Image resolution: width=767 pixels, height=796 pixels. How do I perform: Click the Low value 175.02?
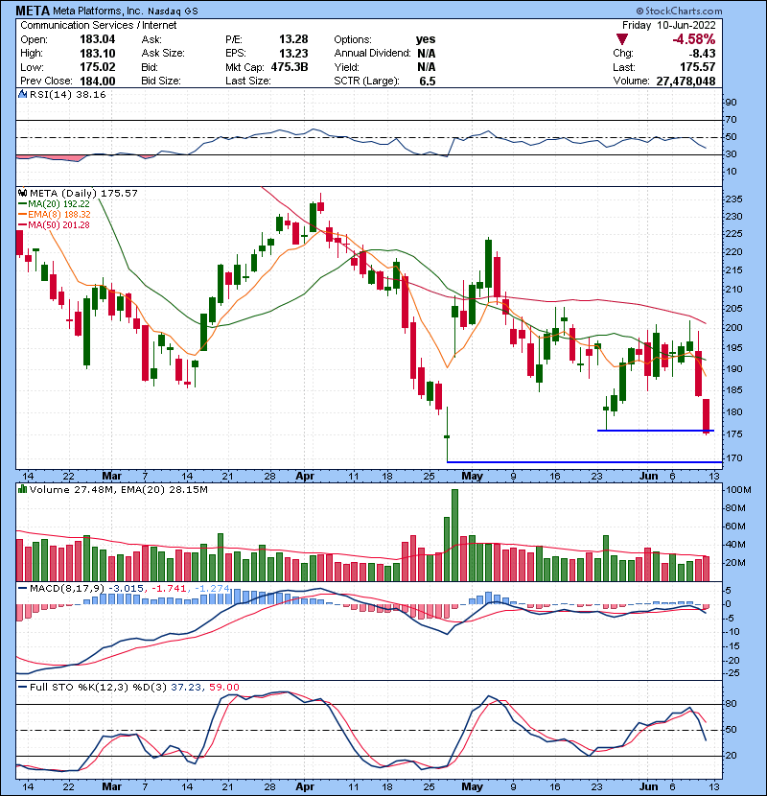(98, 67)
